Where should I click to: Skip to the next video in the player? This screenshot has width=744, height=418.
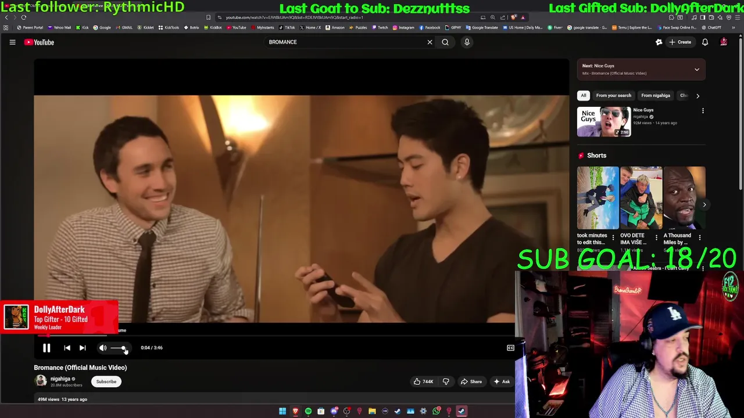click(x=83, y=348)
